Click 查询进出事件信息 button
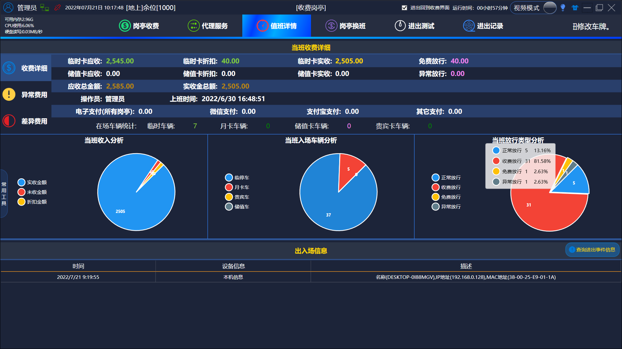The width and height of the screenshot is (622, 349). click(592, 250)
